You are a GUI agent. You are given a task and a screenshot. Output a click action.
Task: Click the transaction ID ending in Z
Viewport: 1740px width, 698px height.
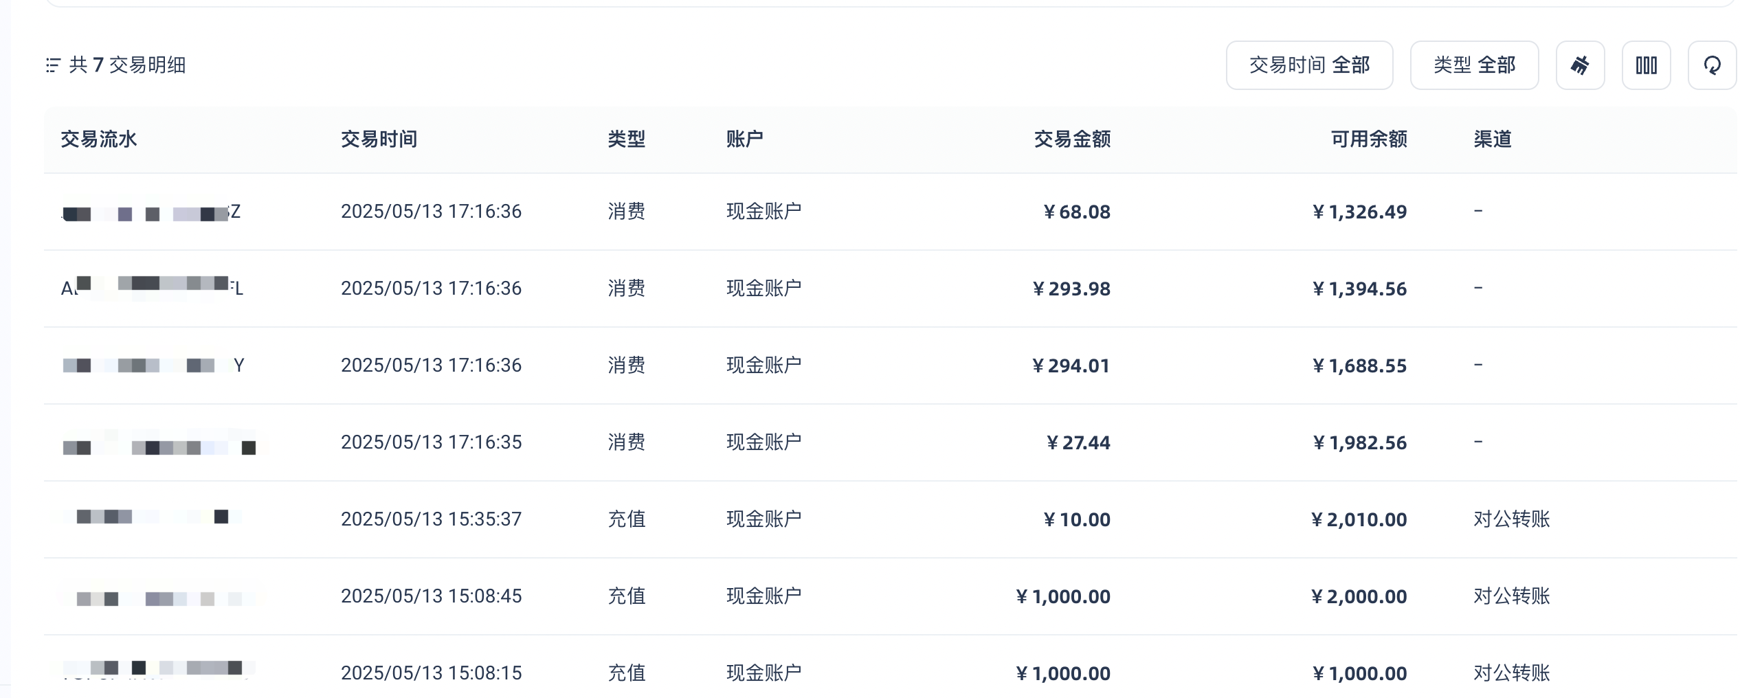(x=151, y=212)
